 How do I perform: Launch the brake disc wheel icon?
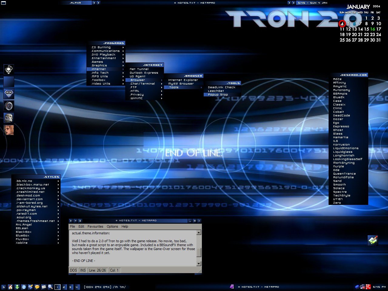(9, 106)
